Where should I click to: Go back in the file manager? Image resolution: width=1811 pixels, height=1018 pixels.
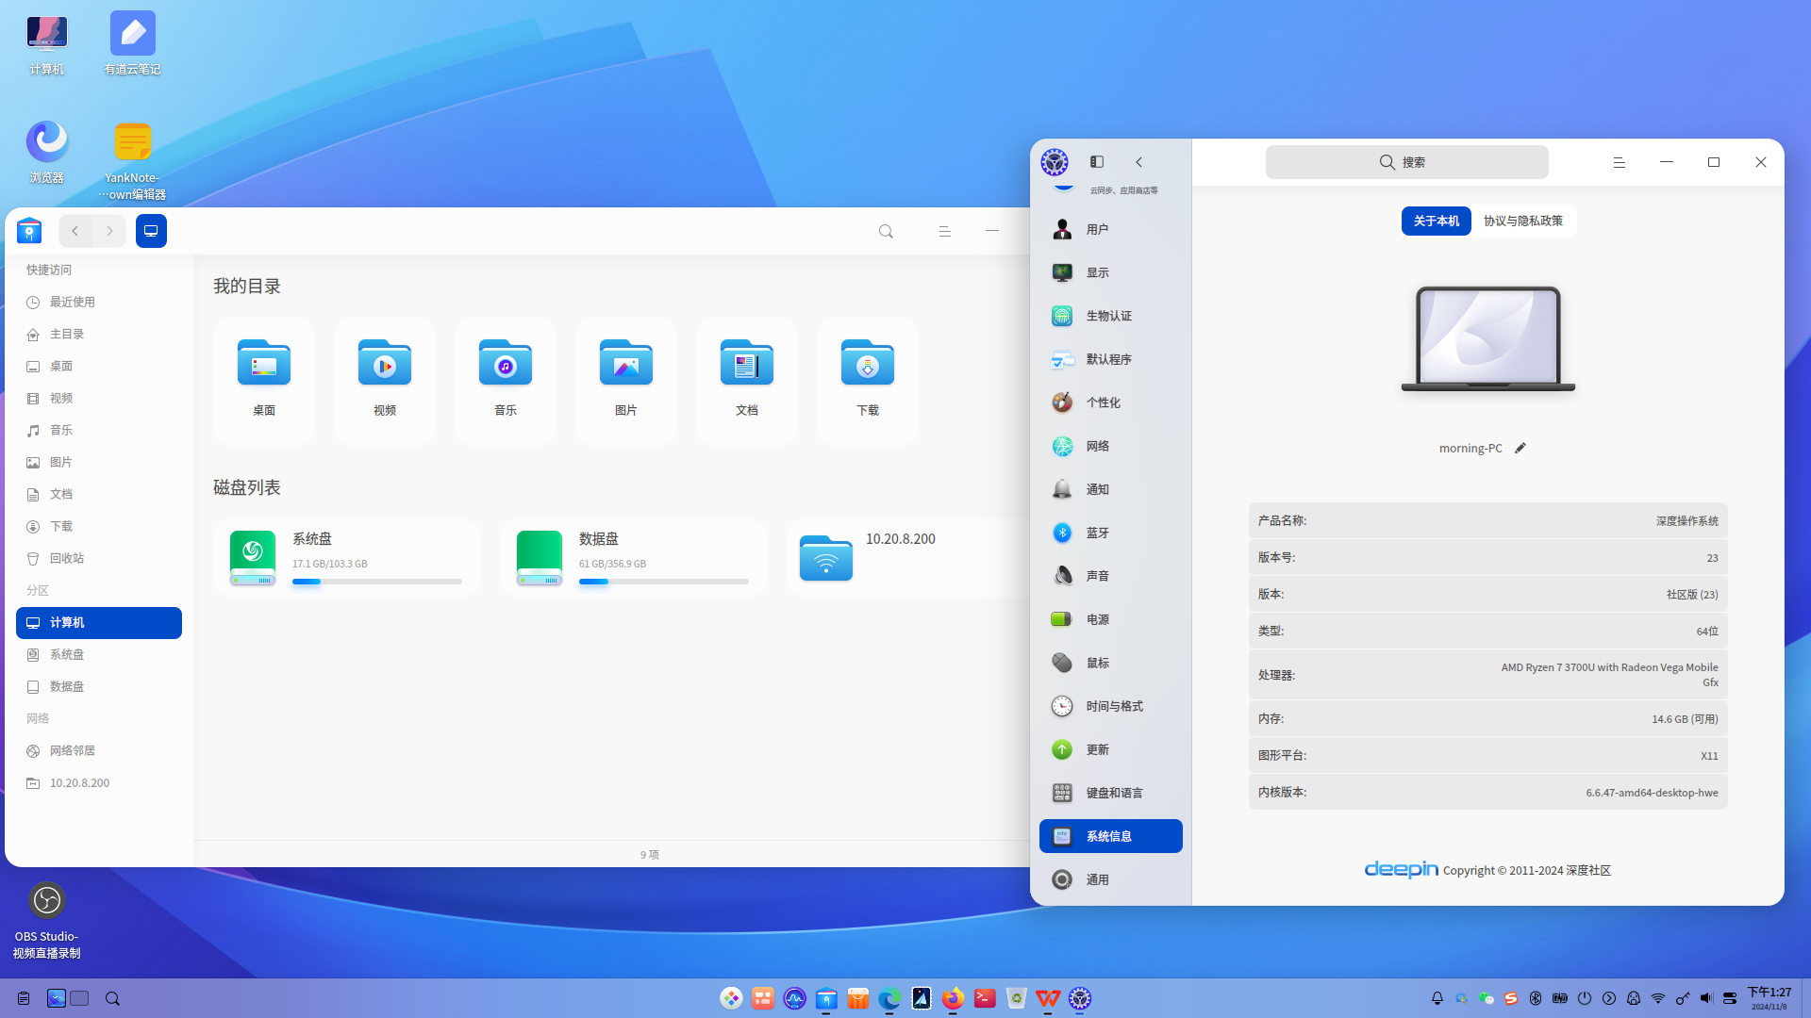coord(75,231)
